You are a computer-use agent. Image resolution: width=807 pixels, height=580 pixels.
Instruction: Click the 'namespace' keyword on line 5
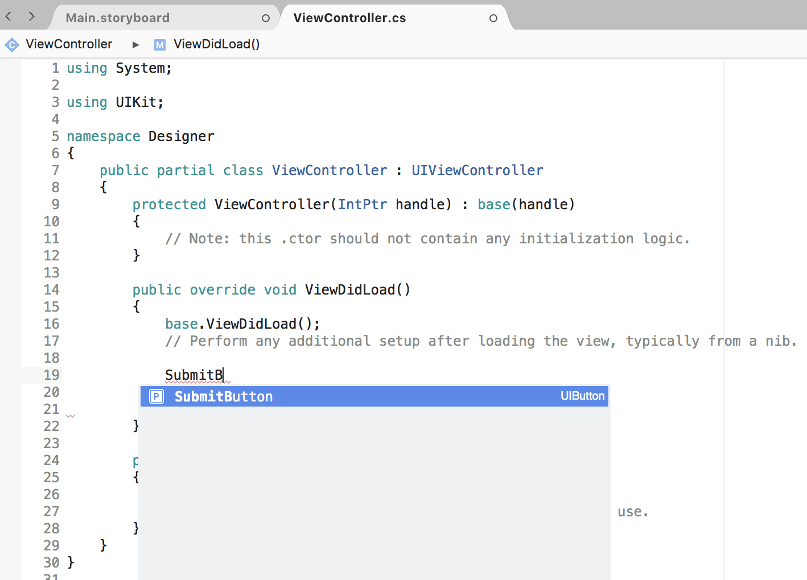(104, 136)
